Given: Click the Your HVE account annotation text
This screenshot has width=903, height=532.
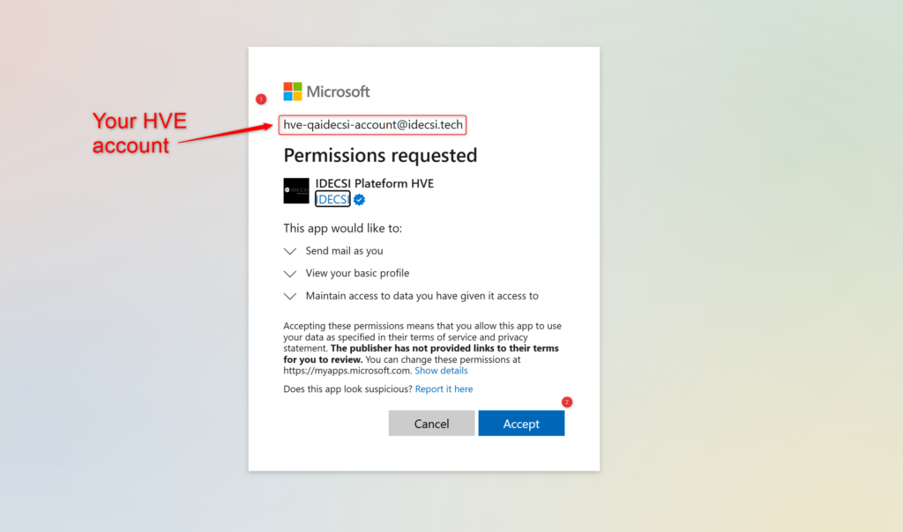Looking at the screenshot, I should tap(139, 133).
